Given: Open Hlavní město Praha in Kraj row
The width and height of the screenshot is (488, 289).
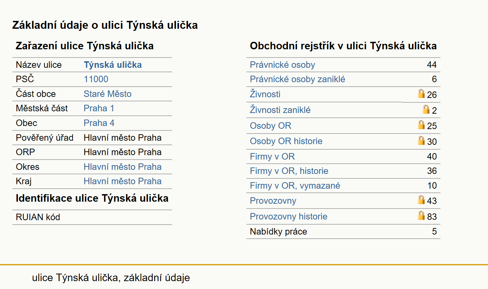Looking at the screenshot, I should click(x=123, y=181).
